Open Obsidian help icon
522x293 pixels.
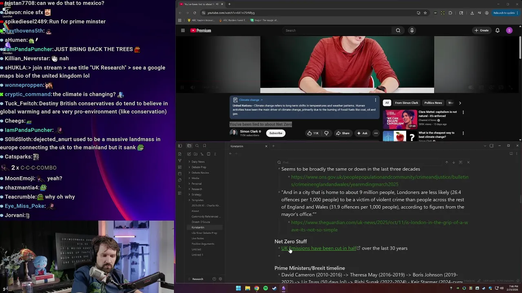[x=214, y=279]
